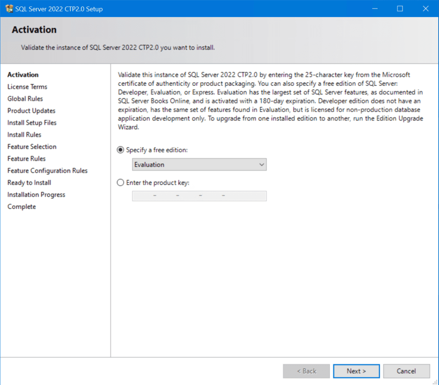Select the Activation step in the sidebar

23,75
